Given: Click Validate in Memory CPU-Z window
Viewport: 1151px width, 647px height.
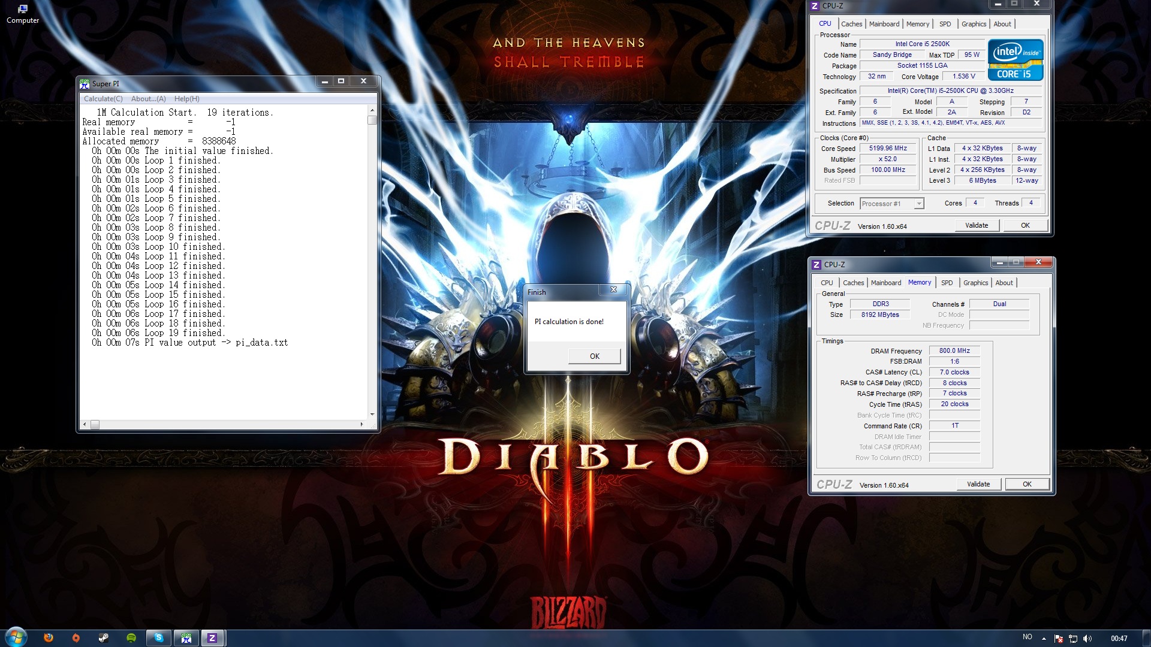Looking at the screenshot, I should (978, 484).
